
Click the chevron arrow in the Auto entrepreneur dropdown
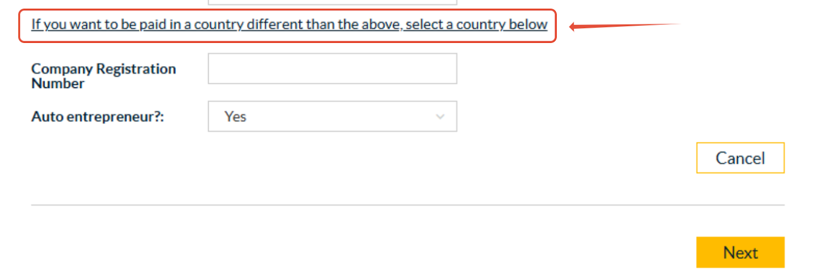click(440, 117)
